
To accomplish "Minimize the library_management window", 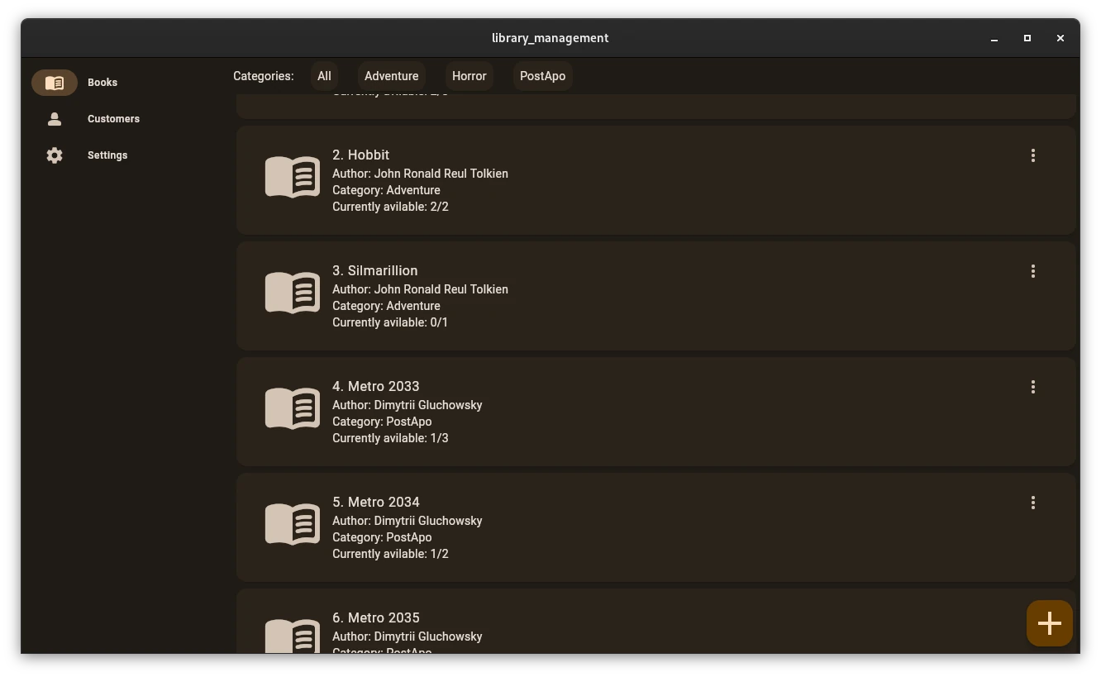I will point(994,38).
